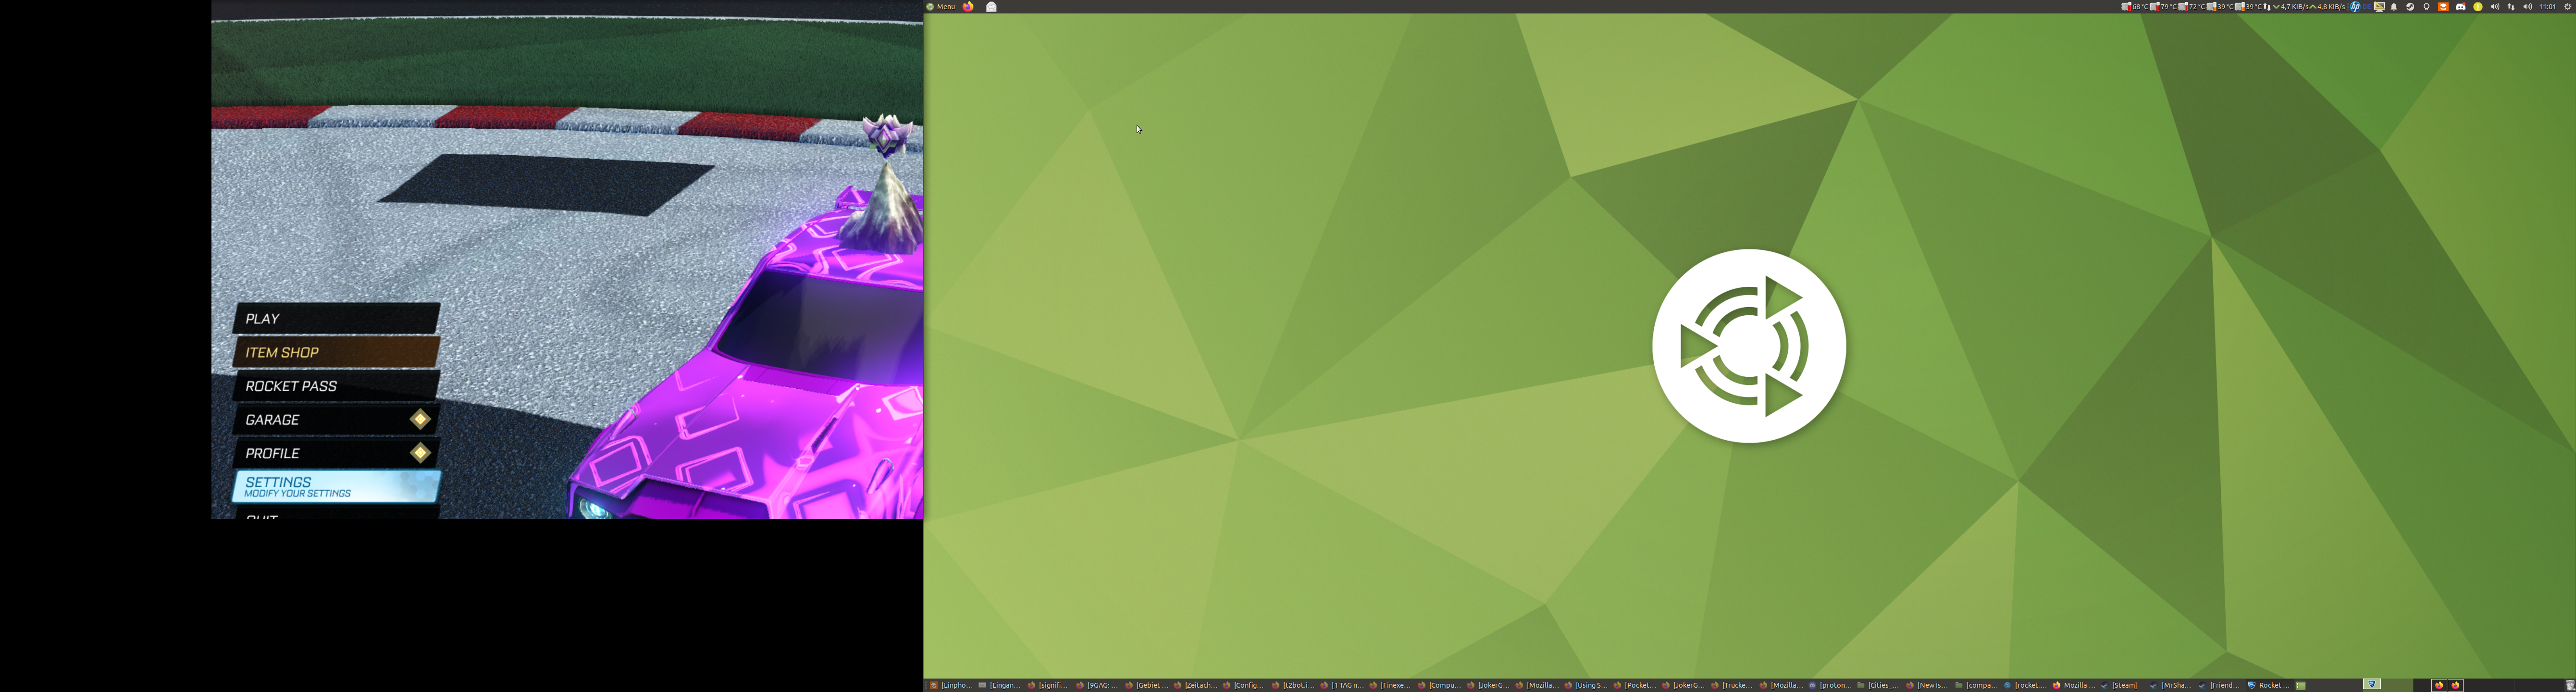Viewport: 2576px width, 692px height.
Task: Open the power/session menu icon
Action: [x=2568, y=7]
